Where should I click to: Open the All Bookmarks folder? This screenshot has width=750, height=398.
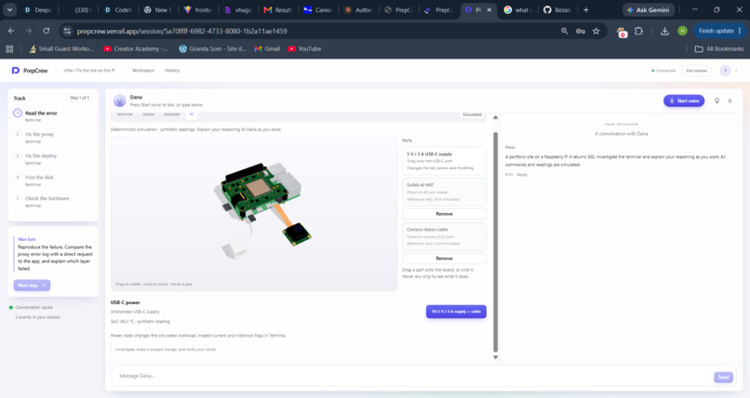point(719,48)
